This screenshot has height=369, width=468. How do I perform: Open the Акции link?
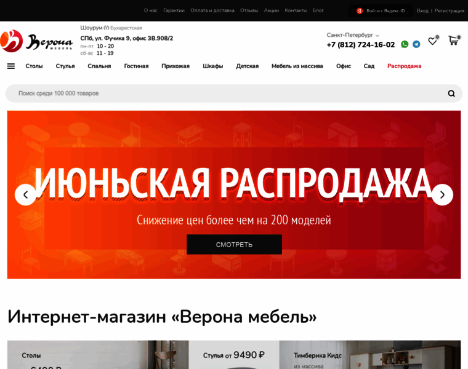tap(272, 10)
